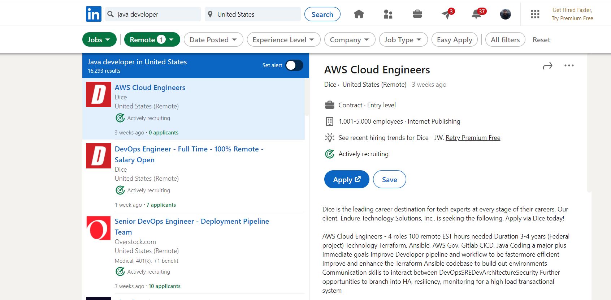Save the AWS Cloud Engineers job
The image size is (611, 300).
(x=389, y=179)
